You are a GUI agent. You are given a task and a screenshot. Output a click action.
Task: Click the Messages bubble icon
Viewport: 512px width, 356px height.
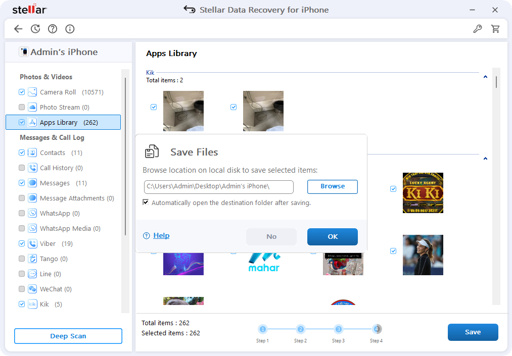[x=32, y=183]
